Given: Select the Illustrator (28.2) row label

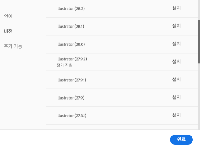Looking at the screenshot, I should [71, 8].
